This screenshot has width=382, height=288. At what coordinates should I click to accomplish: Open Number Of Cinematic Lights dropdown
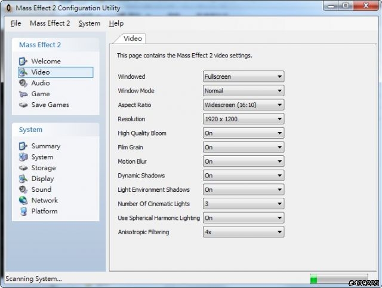click(x=244, y=204)
